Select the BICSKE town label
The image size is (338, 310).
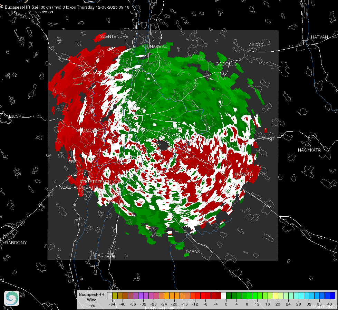17,116
